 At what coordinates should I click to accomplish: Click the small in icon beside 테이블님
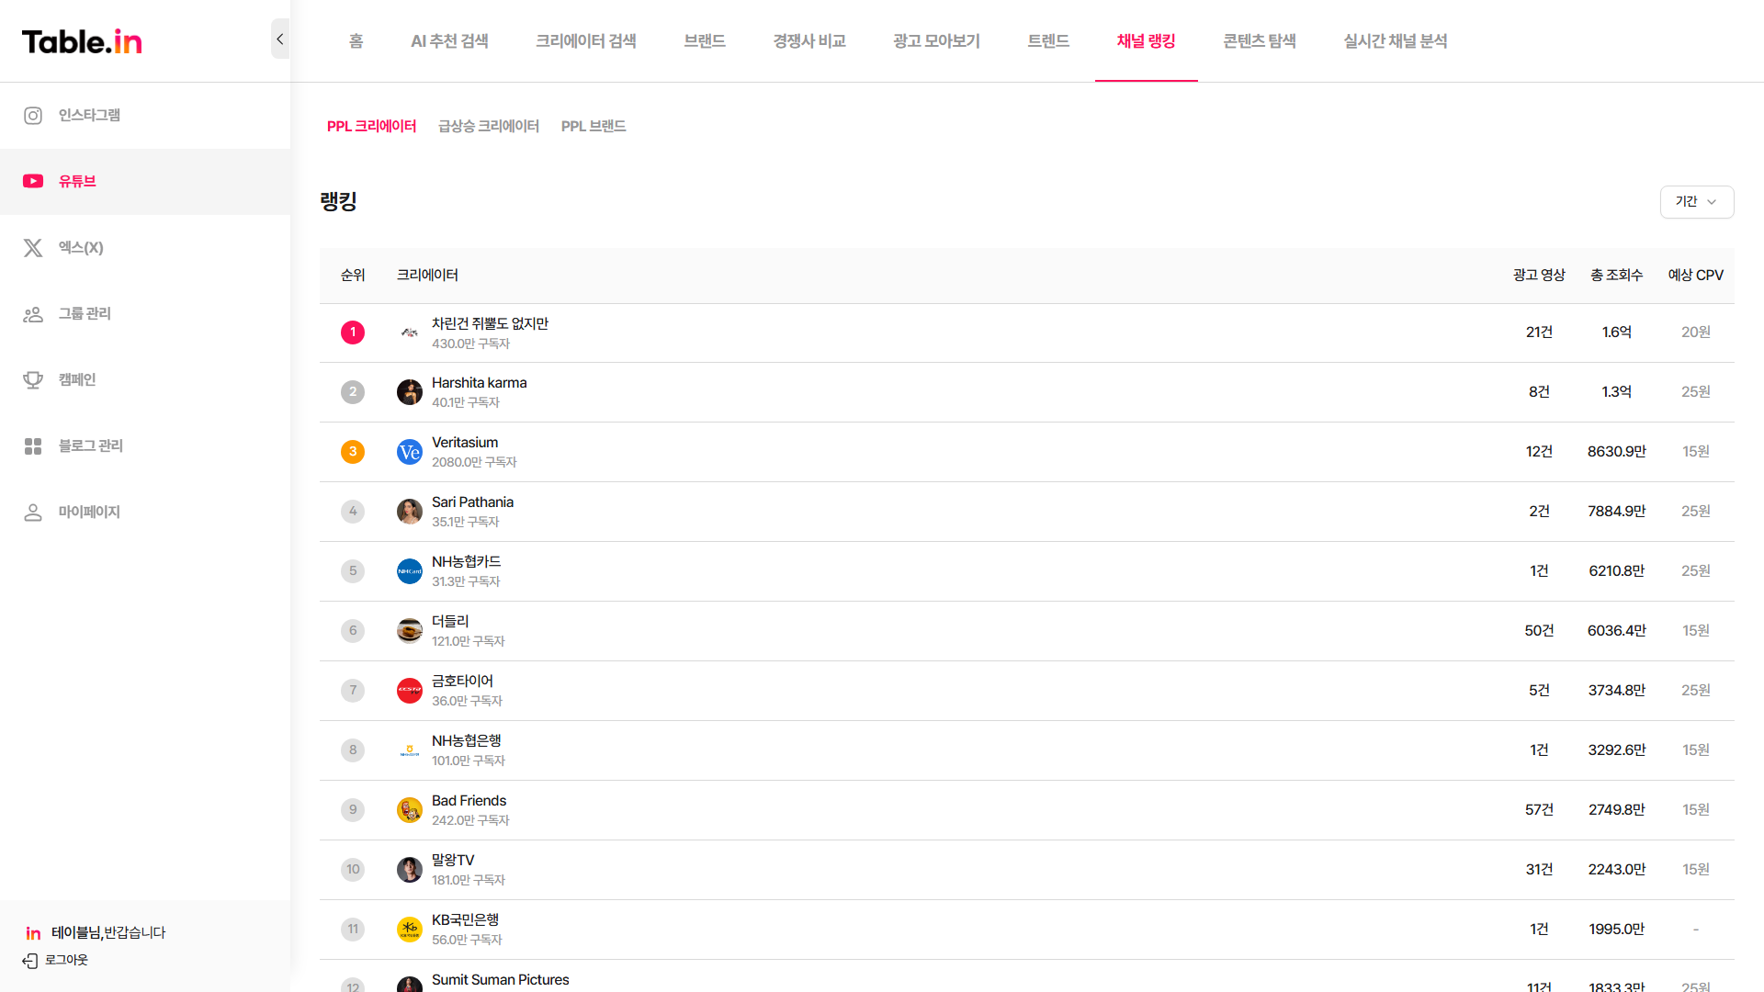click(x=33, y=933)
